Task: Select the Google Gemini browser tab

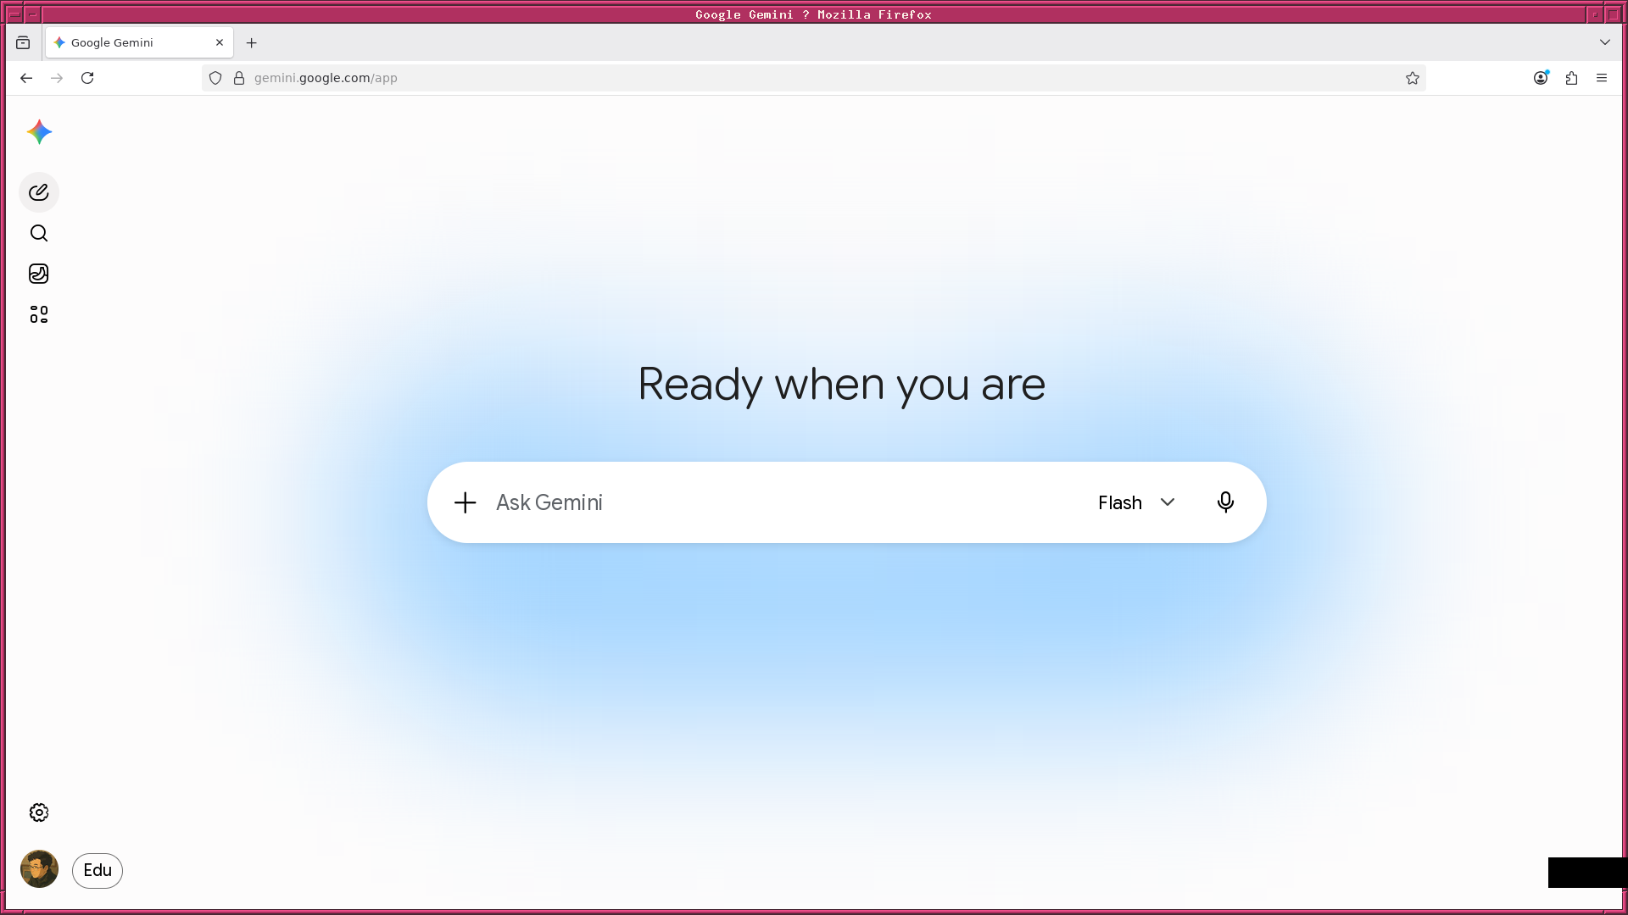Action: [140, 42]
